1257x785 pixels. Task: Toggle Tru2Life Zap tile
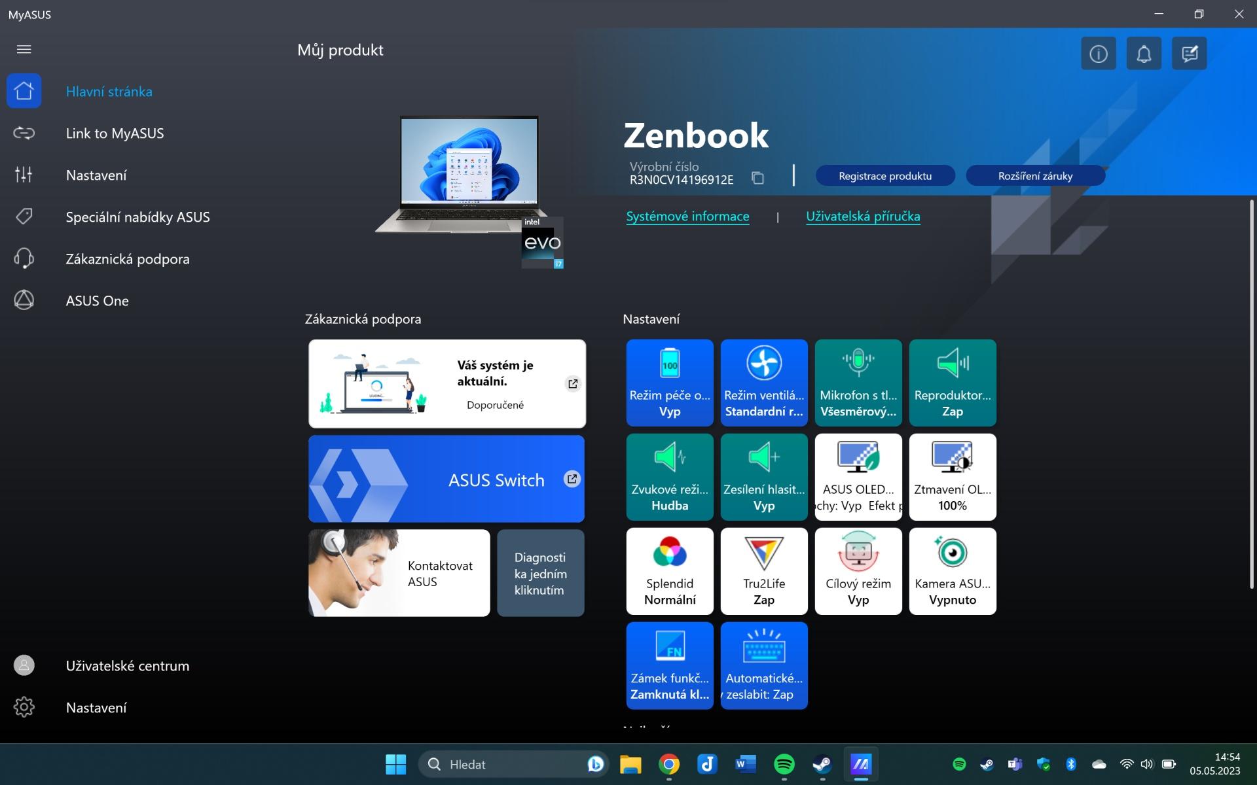764,571
